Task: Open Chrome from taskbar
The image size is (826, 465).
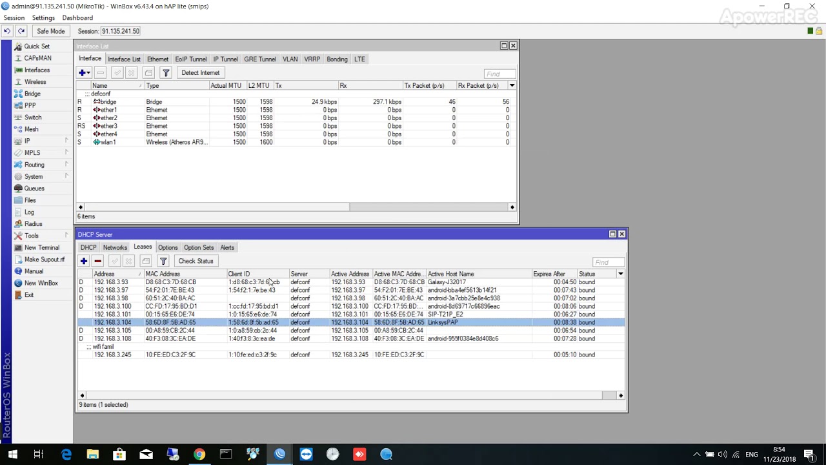Action: tap(199, 454)
